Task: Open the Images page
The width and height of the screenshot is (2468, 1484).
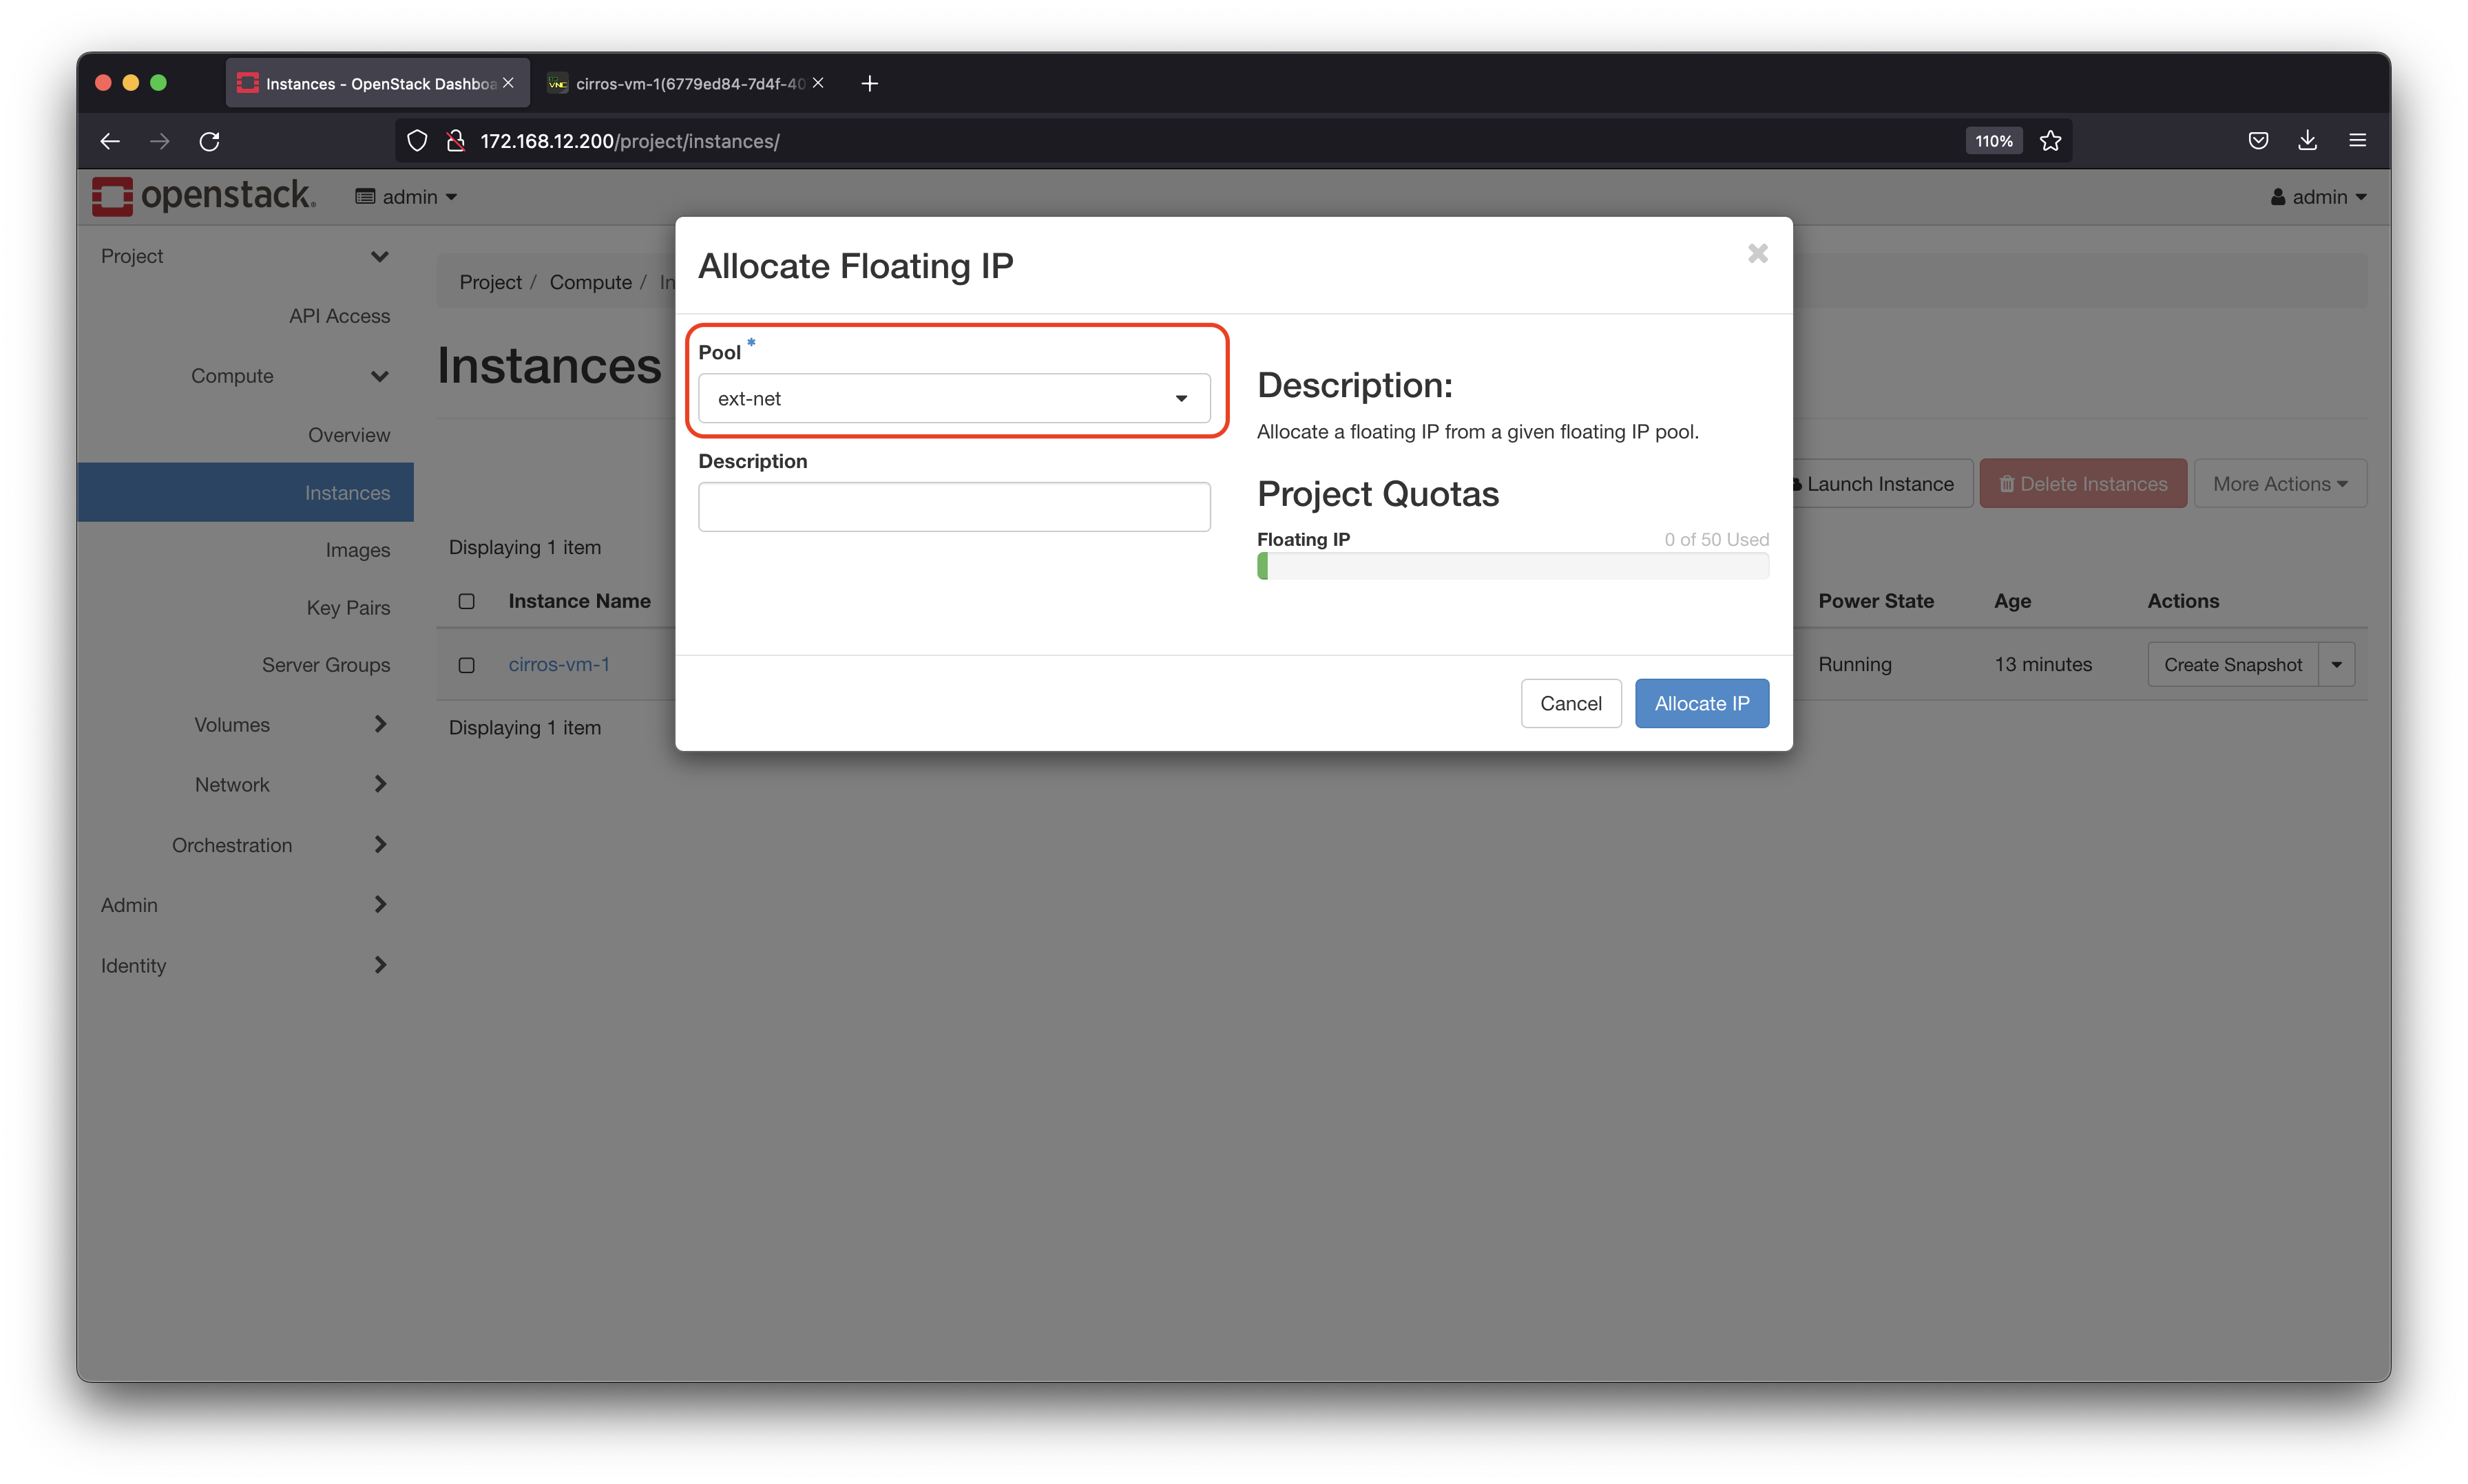Action: (x=357, y=550)
